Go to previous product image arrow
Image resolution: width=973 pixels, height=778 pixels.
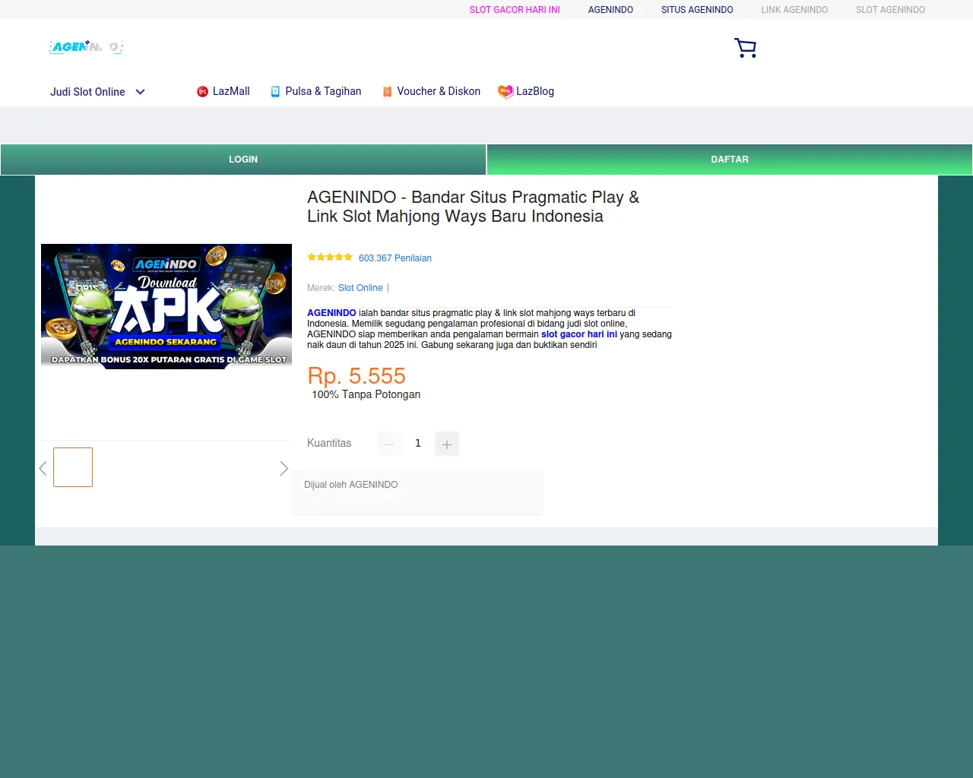pyautogui.click(x=43, y=469)
